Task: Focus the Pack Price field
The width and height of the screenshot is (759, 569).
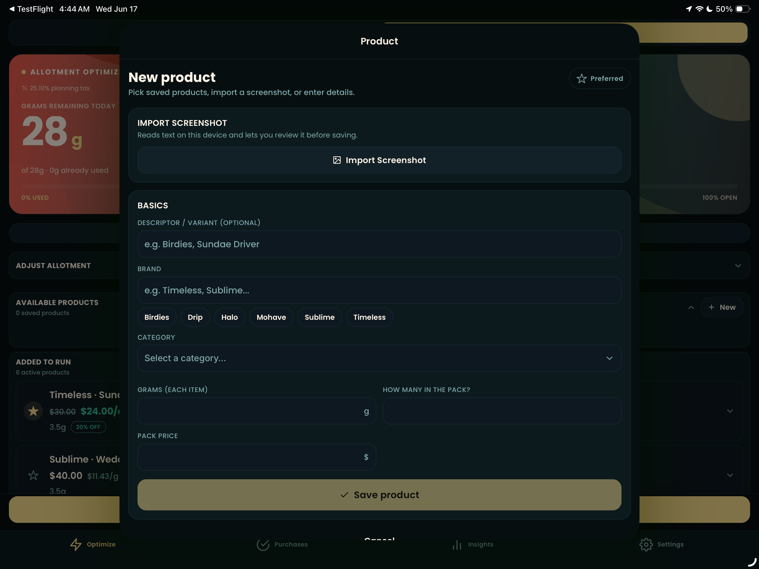Action: pos(257,457)
